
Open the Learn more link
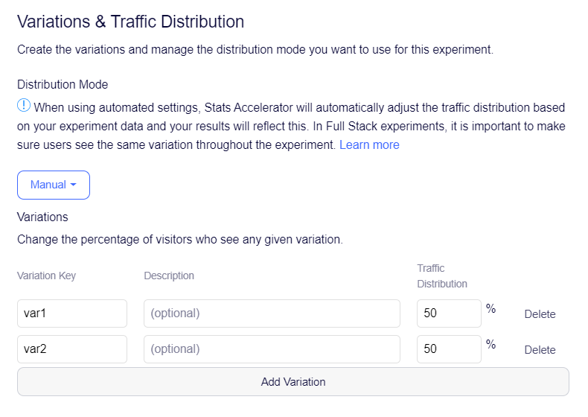coord(369,144)
